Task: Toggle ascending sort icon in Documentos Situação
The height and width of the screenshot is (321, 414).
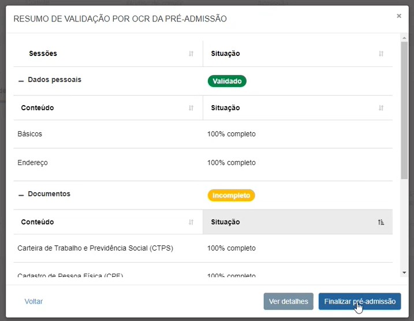Action: [381, 222]
